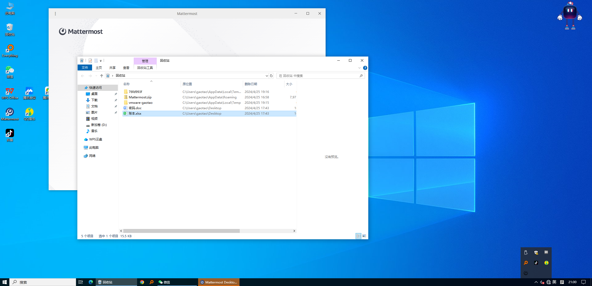Open the Explorer help question-mark icon
Image resolution: width=592 pixels, height=286 pixels.
[x=365, y=68]
